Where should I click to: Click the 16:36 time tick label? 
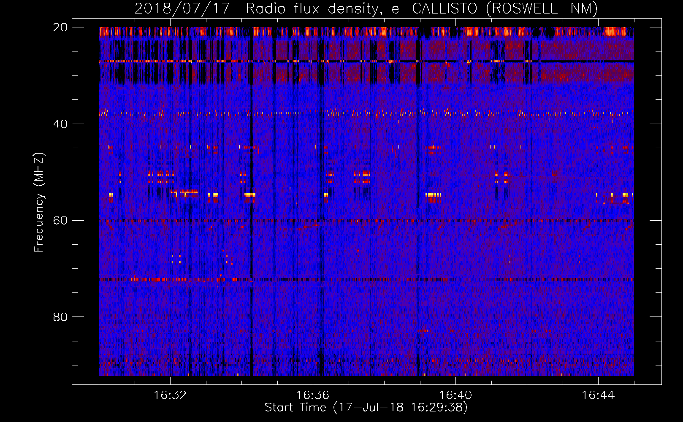[313, 395]
